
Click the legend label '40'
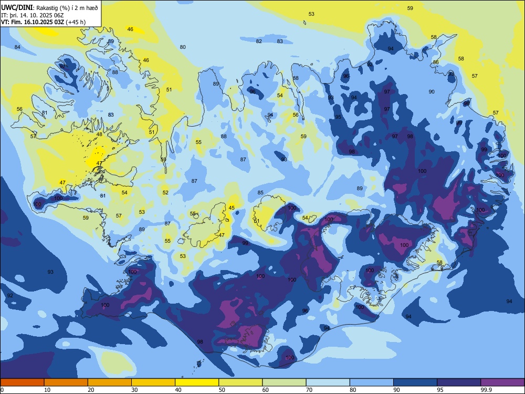point(178,390)
